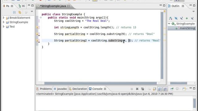Open the Open Console dropdown arrow

[x=187, y=89]
